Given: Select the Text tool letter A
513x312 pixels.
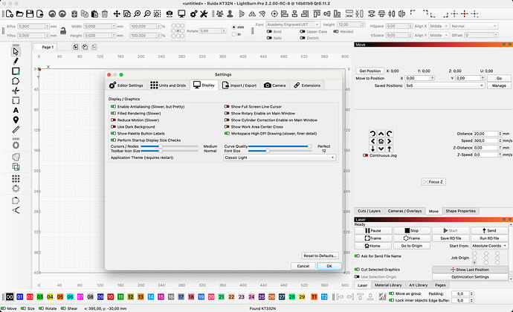Looking at the screenshot, I should click(16, 110).
